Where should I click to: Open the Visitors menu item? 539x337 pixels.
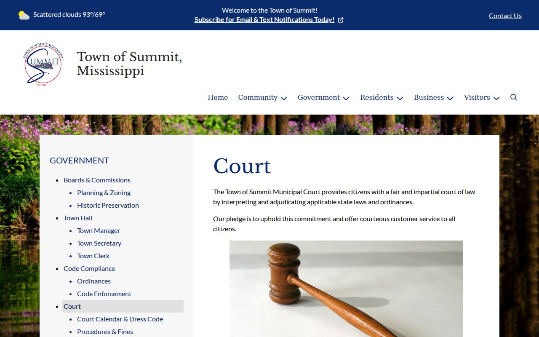coord(477,97)
